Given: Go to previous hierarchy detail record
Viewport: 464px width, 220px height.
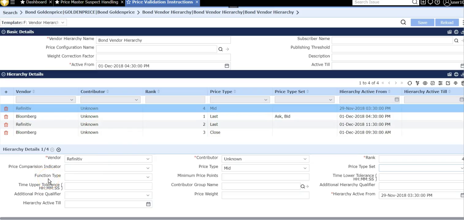Looking at the screenshot, I should [52, 150].
